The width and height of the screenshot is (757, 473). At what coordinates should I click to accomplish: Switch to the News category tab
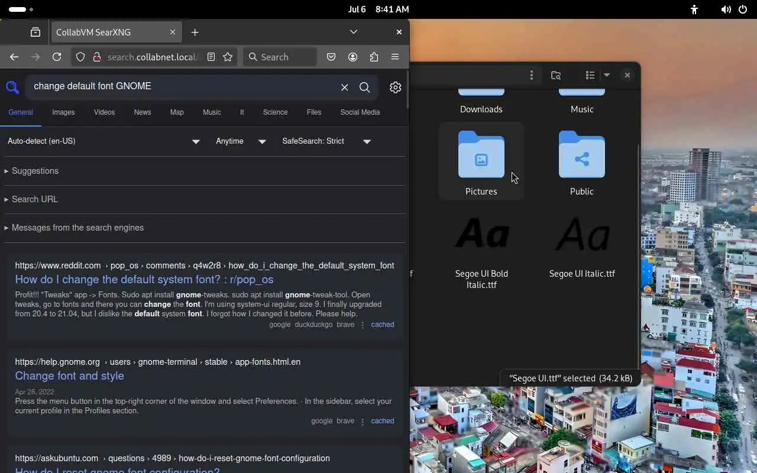click(143, 112)
